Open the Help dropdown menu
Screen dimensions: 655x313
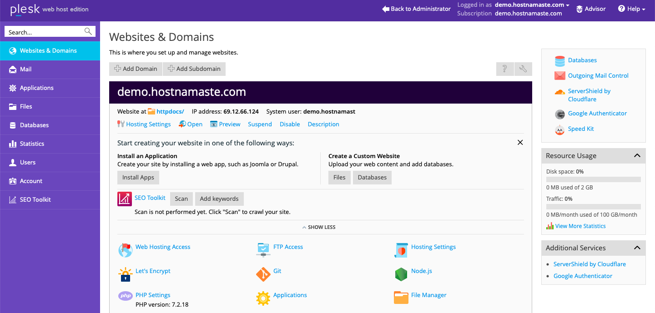632,9
